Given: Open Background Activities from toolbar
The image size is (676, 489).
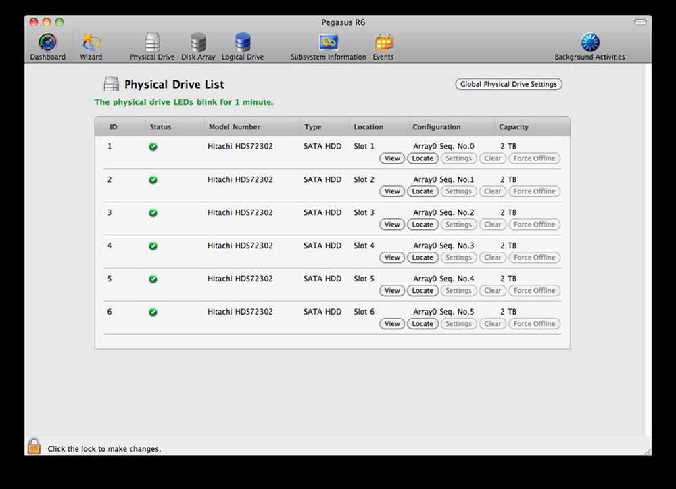Looking at the screenshot, I should click(589, 47).
